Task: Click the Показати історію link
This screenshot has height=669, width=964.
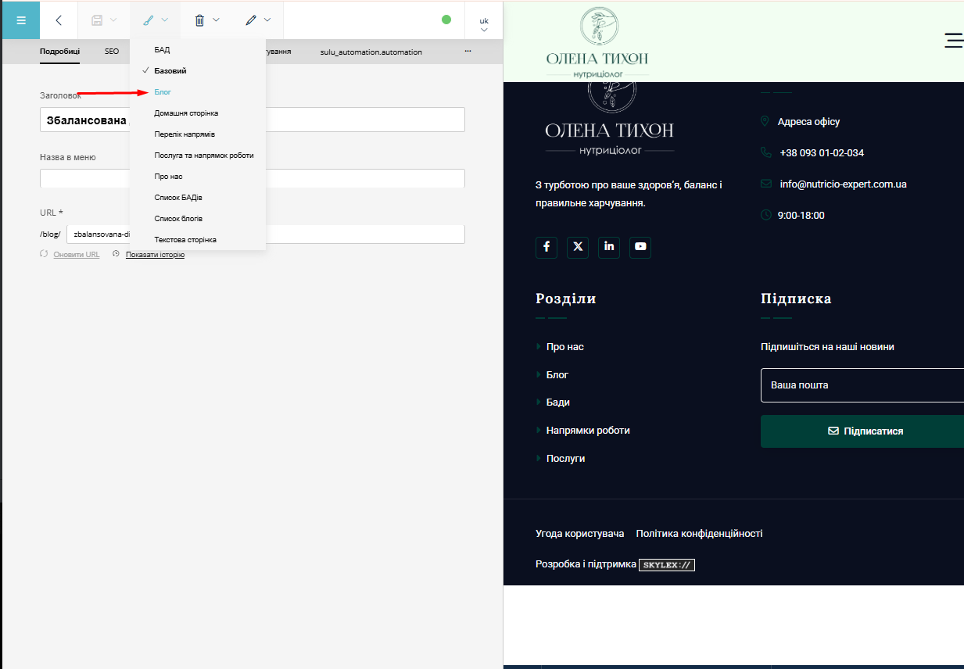Action: [x=155, y=255]
